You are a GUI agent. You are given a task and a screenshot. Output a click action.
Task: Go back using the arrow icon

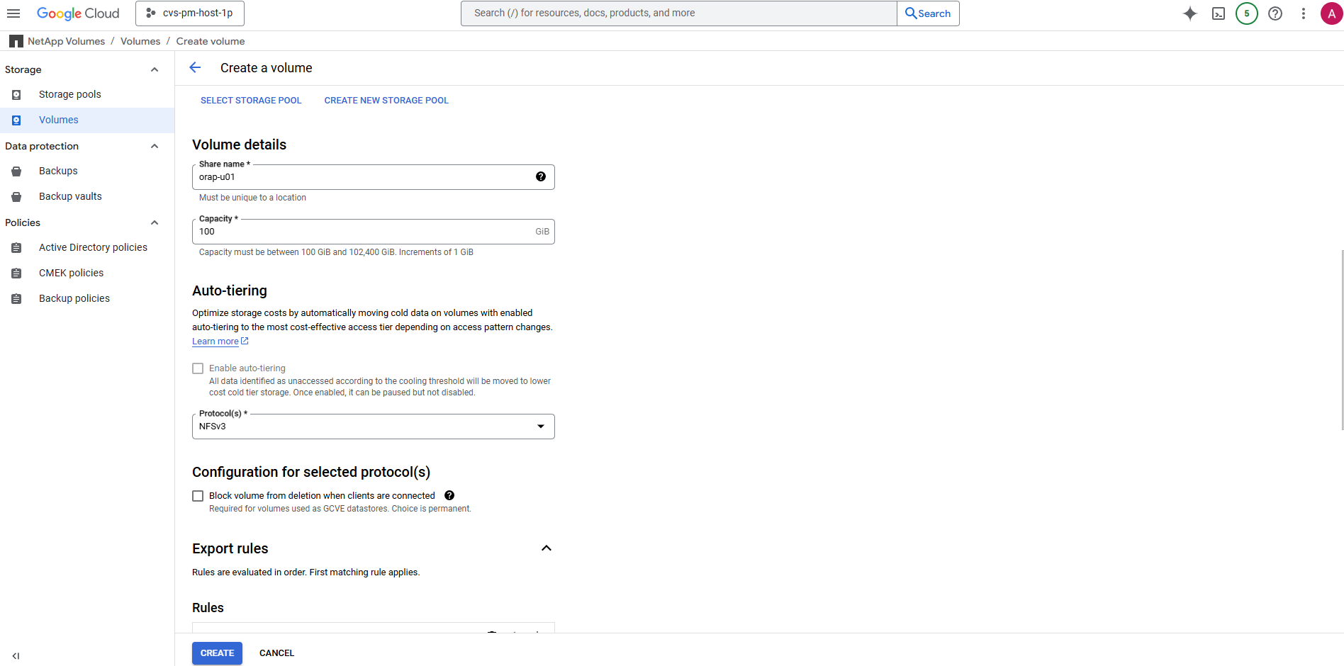coord(196,68)
